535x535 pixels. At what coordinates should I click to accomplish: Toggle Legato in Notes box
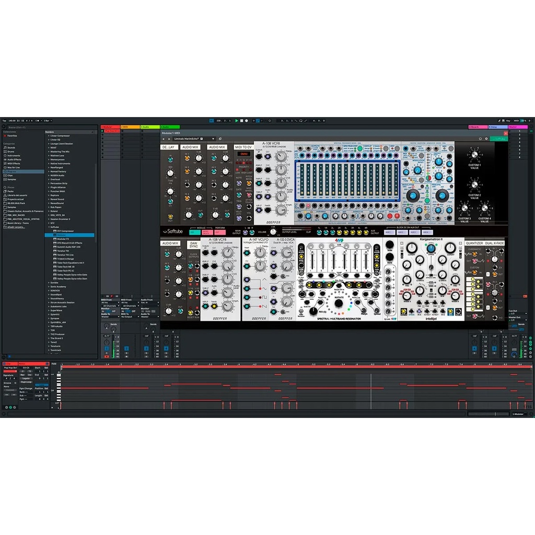[x=26, y=378]
